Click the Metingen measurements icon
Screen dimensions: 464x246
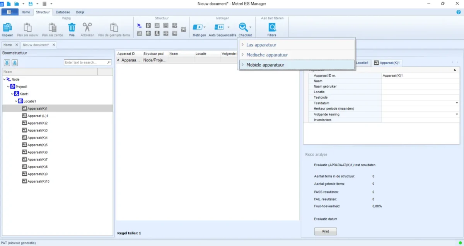click(198, 27)
